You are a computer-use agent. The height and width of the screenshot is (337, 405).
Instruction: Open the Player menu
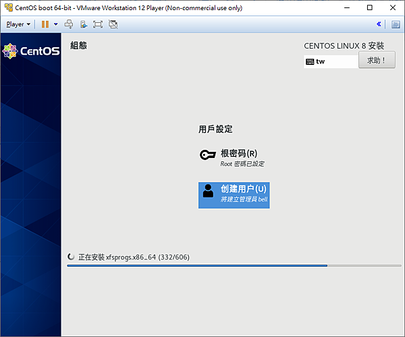click(x=18, y=24)
